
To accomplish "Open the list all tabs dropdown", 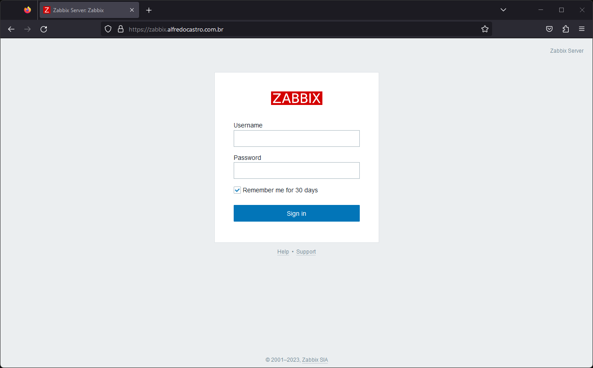I will point(503,10).
